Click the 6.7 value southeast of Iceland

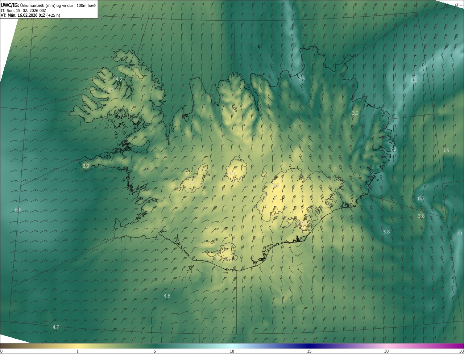[421, 199]
